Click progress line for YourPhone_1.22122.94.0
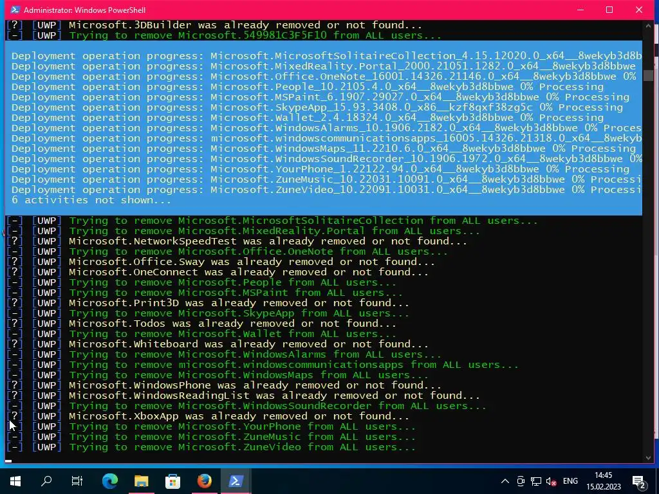Viewport: 659px width, 494px height. 320,169
